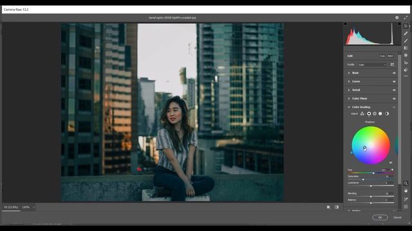The image size is (412, 231).
Task: Browse profiles grid icon
Action: 392,64
